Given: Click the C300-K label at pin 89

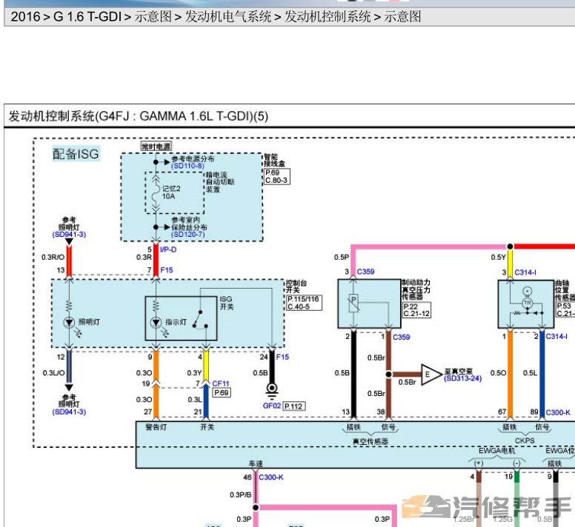Looking at the screenshot, I should point(558,412).
